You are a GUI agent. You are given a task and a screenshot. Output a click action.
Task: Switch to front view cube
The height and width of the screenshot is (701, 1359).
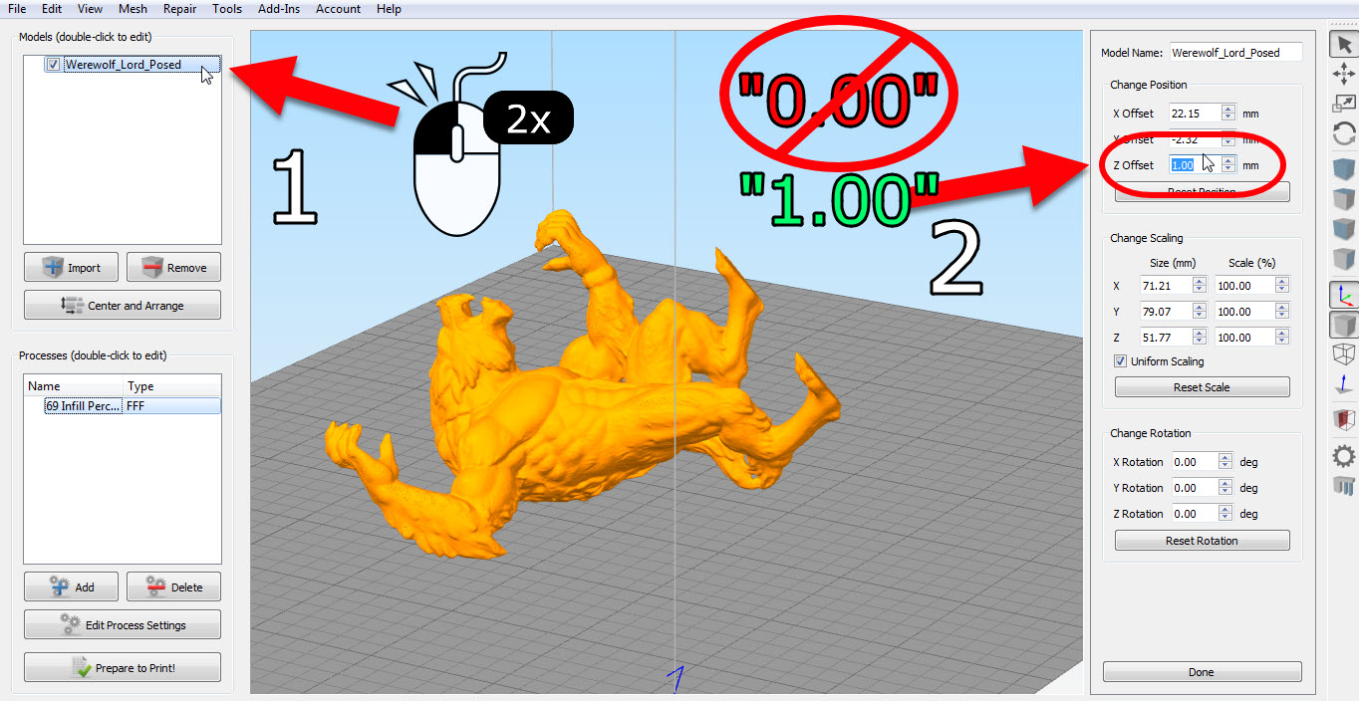(1343, 228)
